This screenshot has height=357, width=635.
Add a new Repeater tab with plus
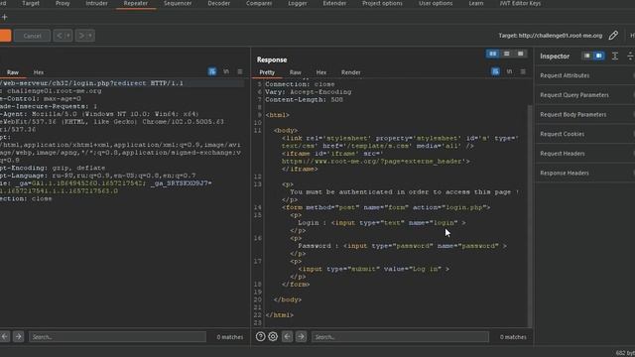coord(4,17)
